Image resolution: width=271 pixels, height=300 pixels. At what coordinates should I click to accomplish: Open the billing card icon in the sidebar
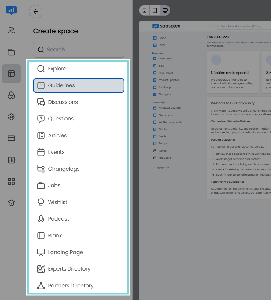tap(11, 138)
